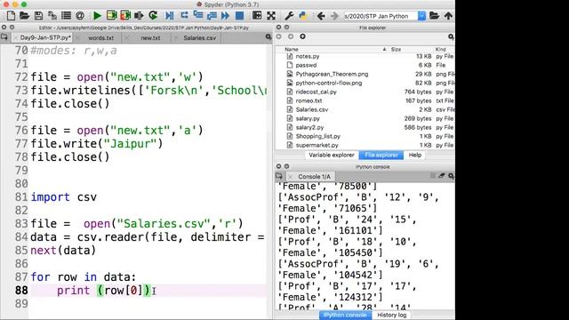Click File explorer parent-directory up icon
The image size is (569, 320).
click(302, 36)
